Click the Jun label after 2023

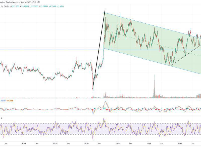point(192,143)
